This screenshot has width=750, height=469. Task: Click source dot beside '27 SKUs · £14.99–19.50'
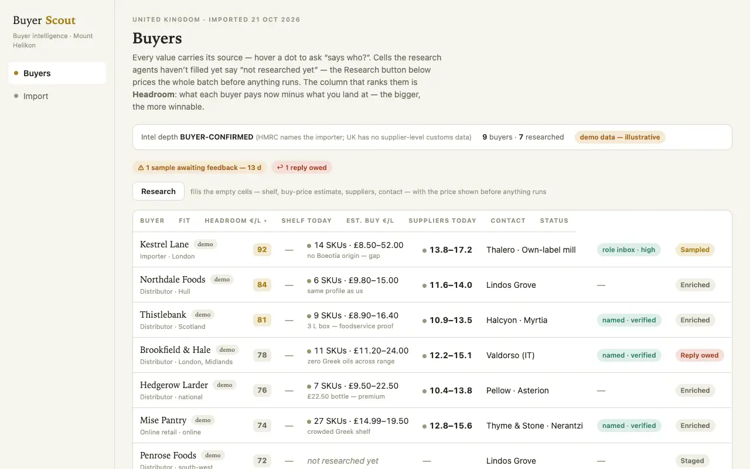click(x=309, y=422)
